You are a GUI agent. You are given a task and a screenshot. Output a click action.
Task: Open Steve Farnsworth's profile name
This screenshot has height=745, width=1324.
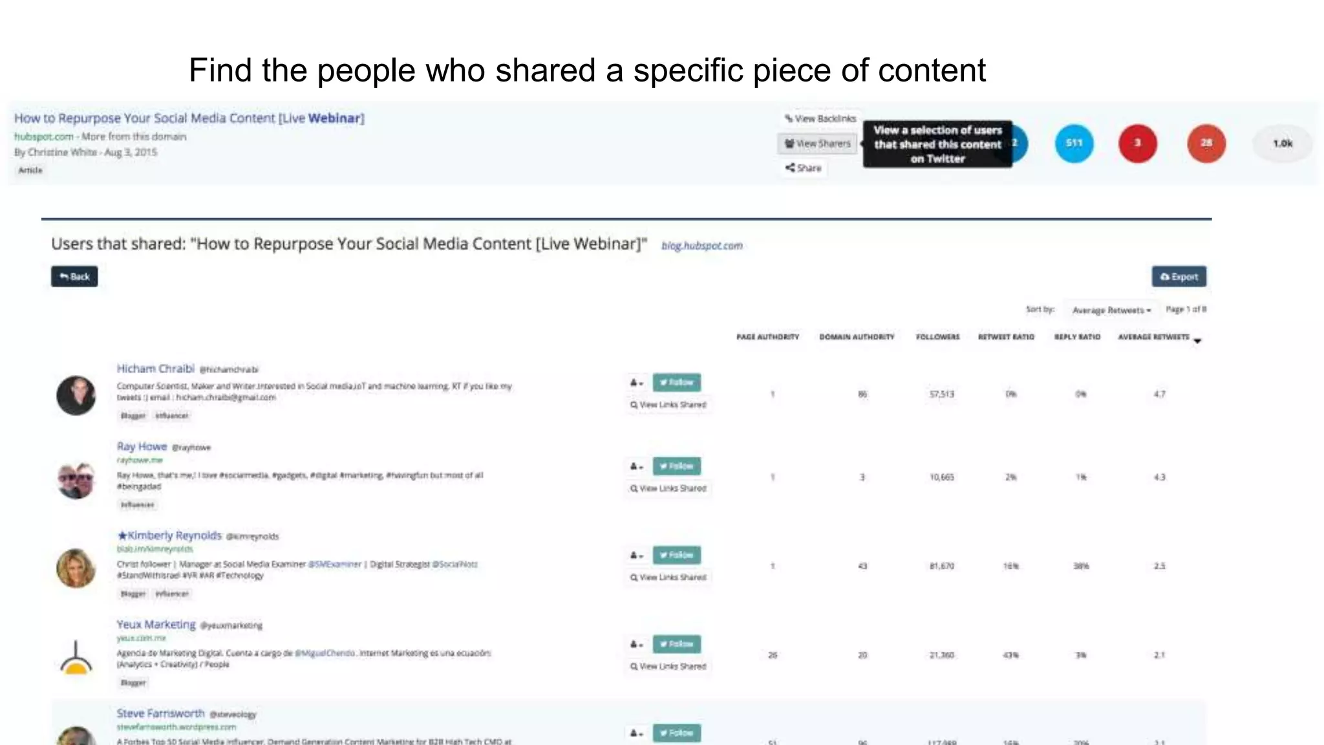click(160, 713)
